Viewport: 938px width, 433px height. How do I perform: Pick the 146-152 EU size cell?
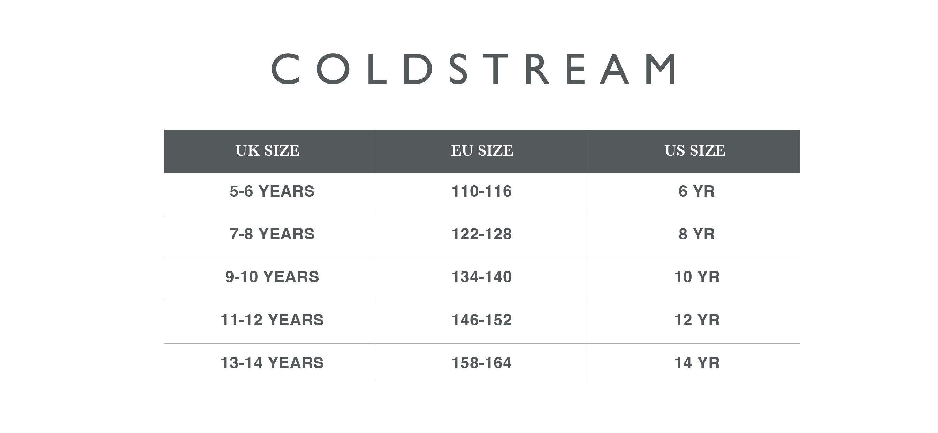tap(482, 320)
